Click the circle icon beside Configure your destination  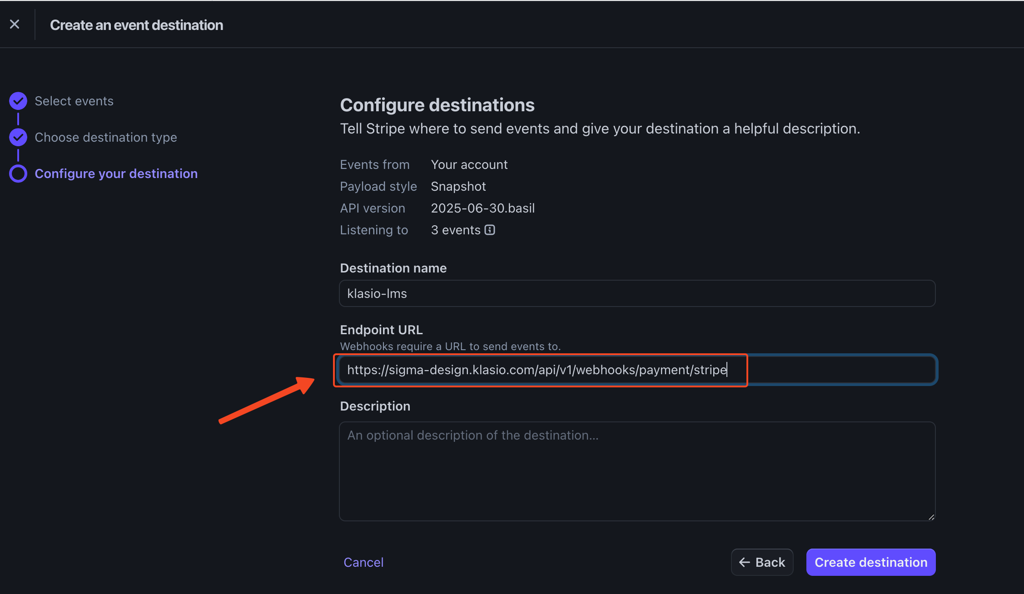pyautogui.click(x=18, y=173)
